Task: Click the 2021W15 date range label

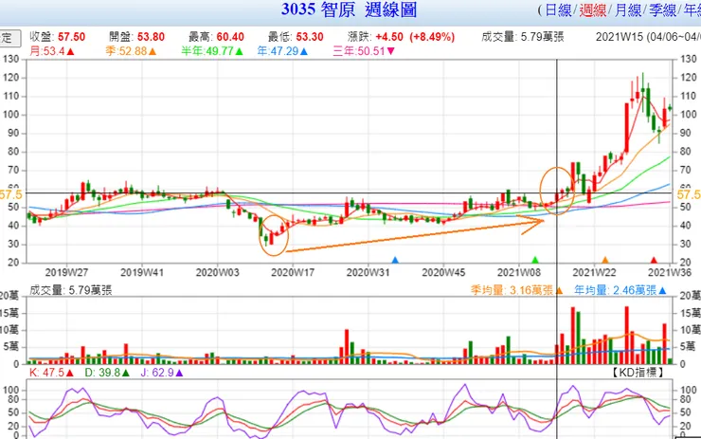Action: 648,37
